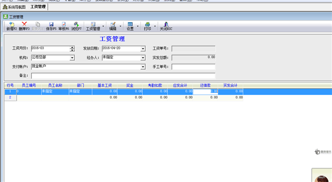Select row 2 in the salary grid
The image size is (332, 182).
click(124, 98)
